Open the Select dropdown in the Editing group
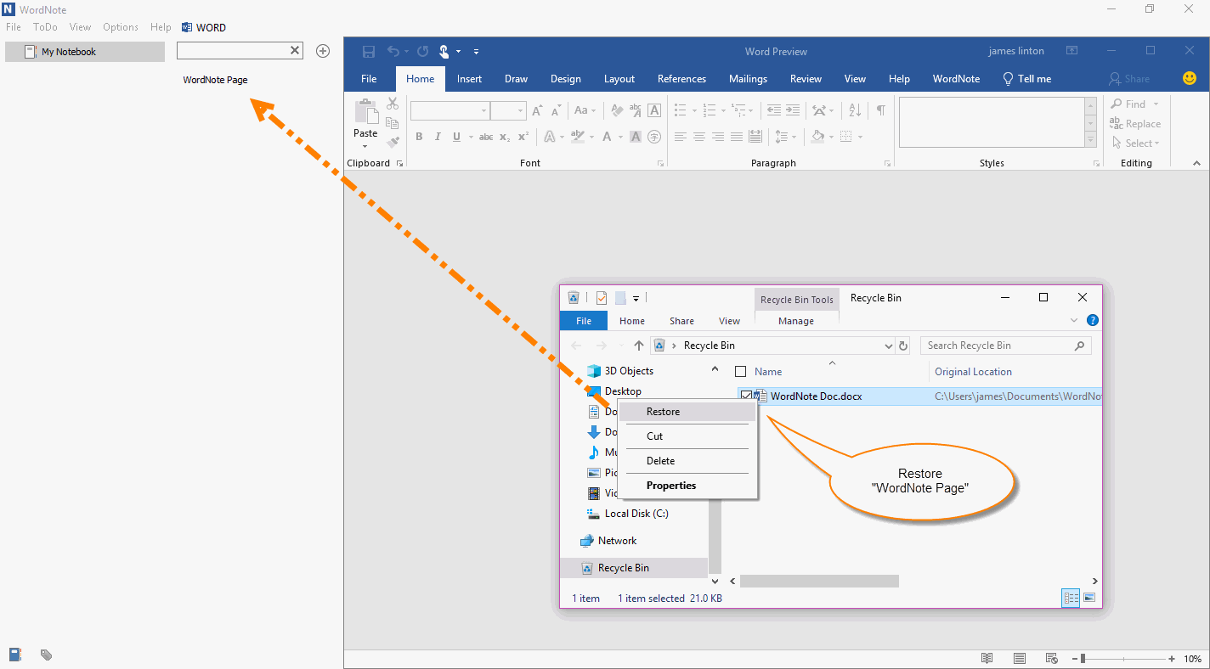 tap(1134, 143)
